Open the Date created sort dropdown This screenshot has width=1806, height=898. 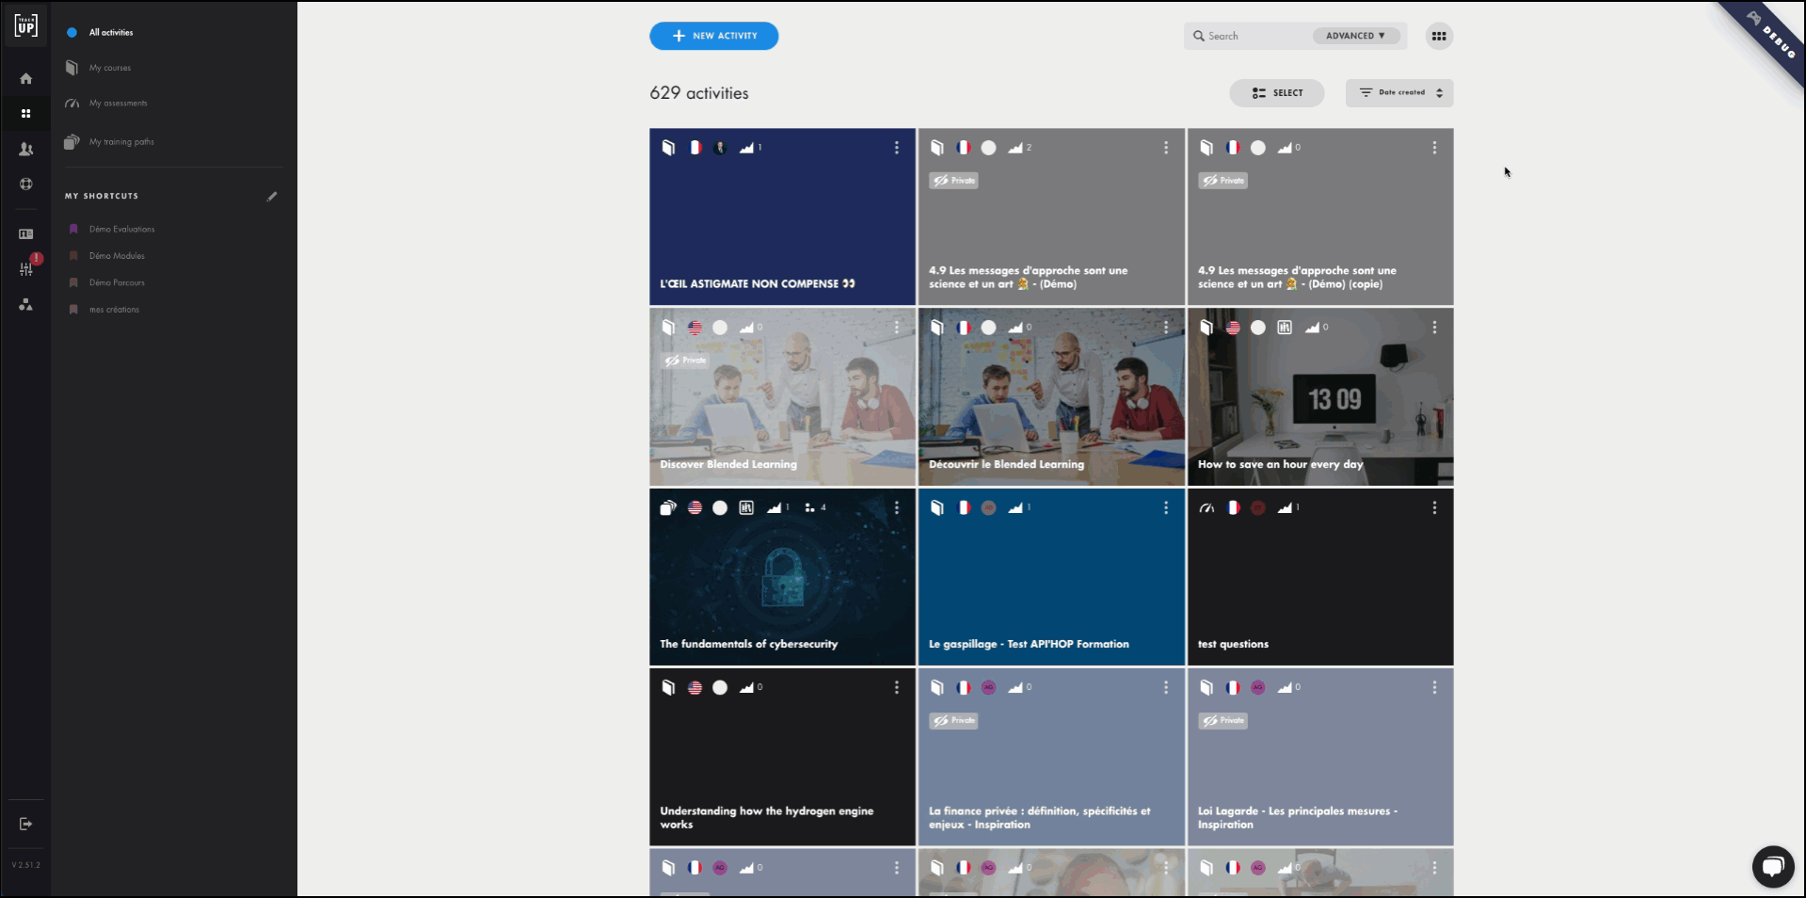pos(1398,93)
